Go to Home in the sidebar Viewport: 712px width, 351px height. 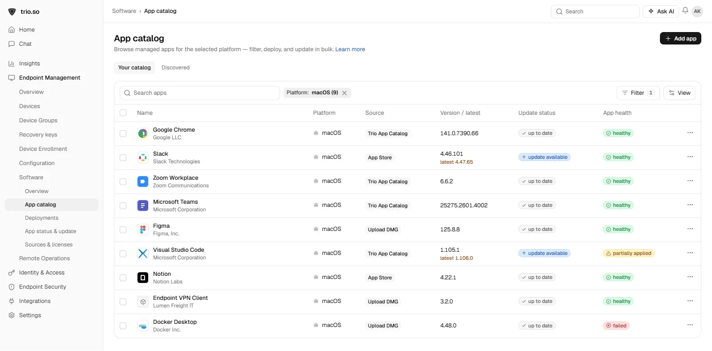coord(27,30)
